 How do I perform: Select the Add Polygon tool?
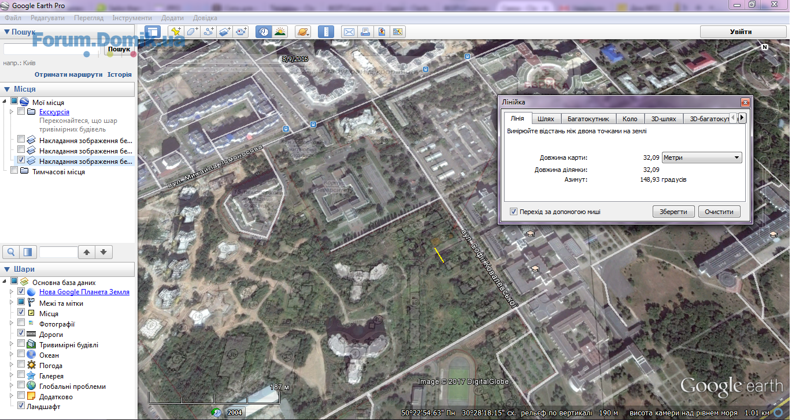pyautogui.click(x=192, y=32)
